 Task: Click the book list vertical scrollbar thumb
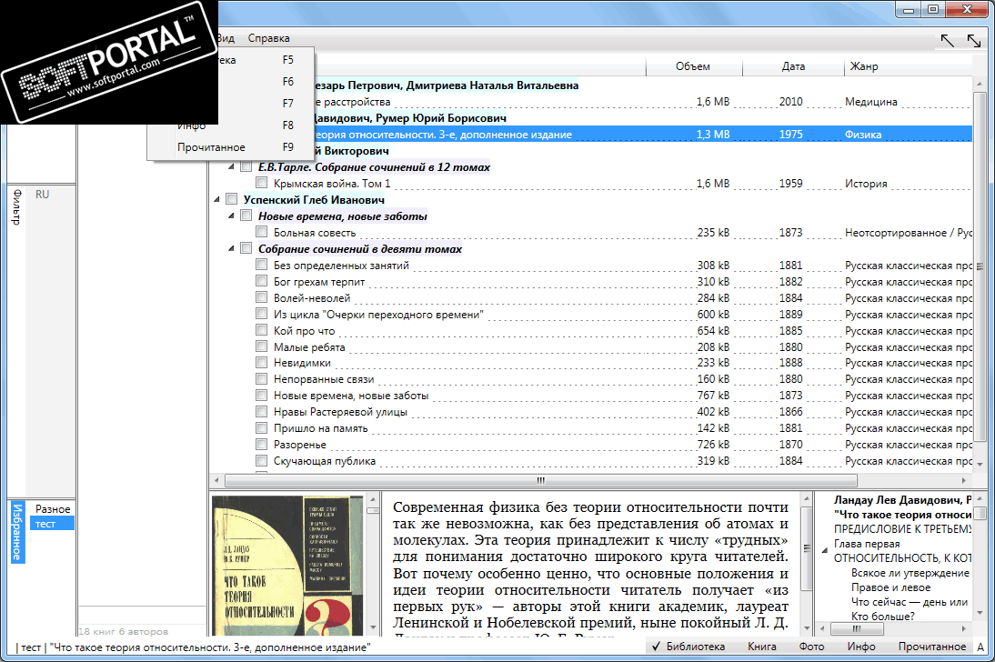[x=980, y=267]
